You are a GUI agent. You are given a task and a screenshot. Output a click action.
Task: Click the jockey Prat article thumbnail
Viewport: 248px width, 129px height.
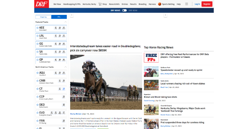click(x=151, y=124)
